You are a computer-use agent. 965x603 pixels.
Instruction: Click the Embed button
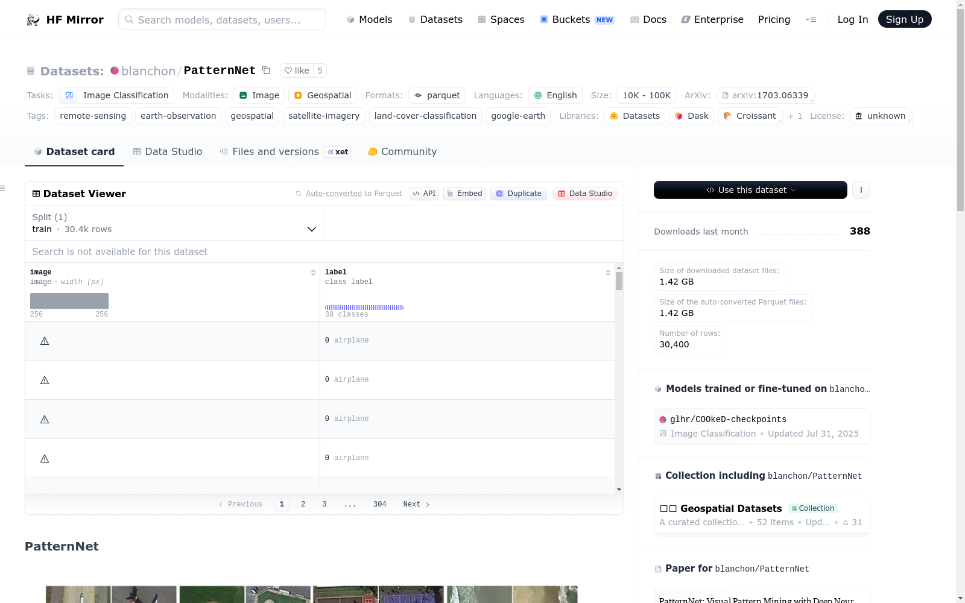point(464,194)
